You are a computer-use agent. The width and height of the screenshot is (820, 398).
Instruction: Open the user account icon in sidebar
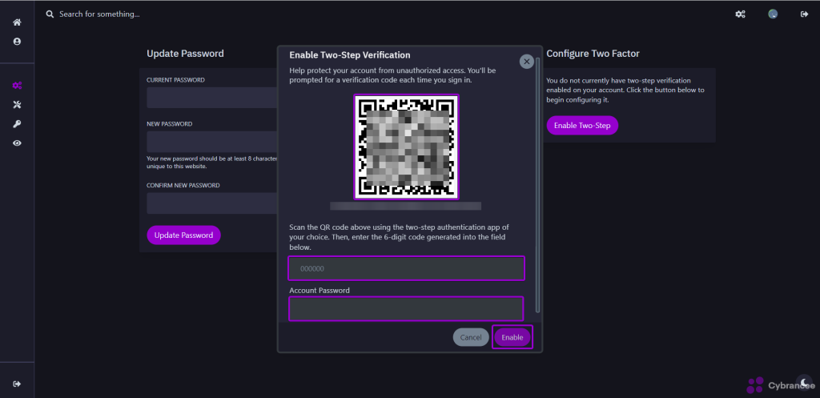tap(17, 42)
